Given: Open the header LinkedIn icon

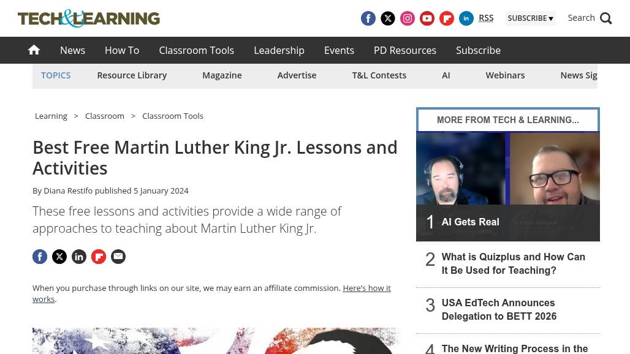Looking at the screenshot, I should pos(466,18).
